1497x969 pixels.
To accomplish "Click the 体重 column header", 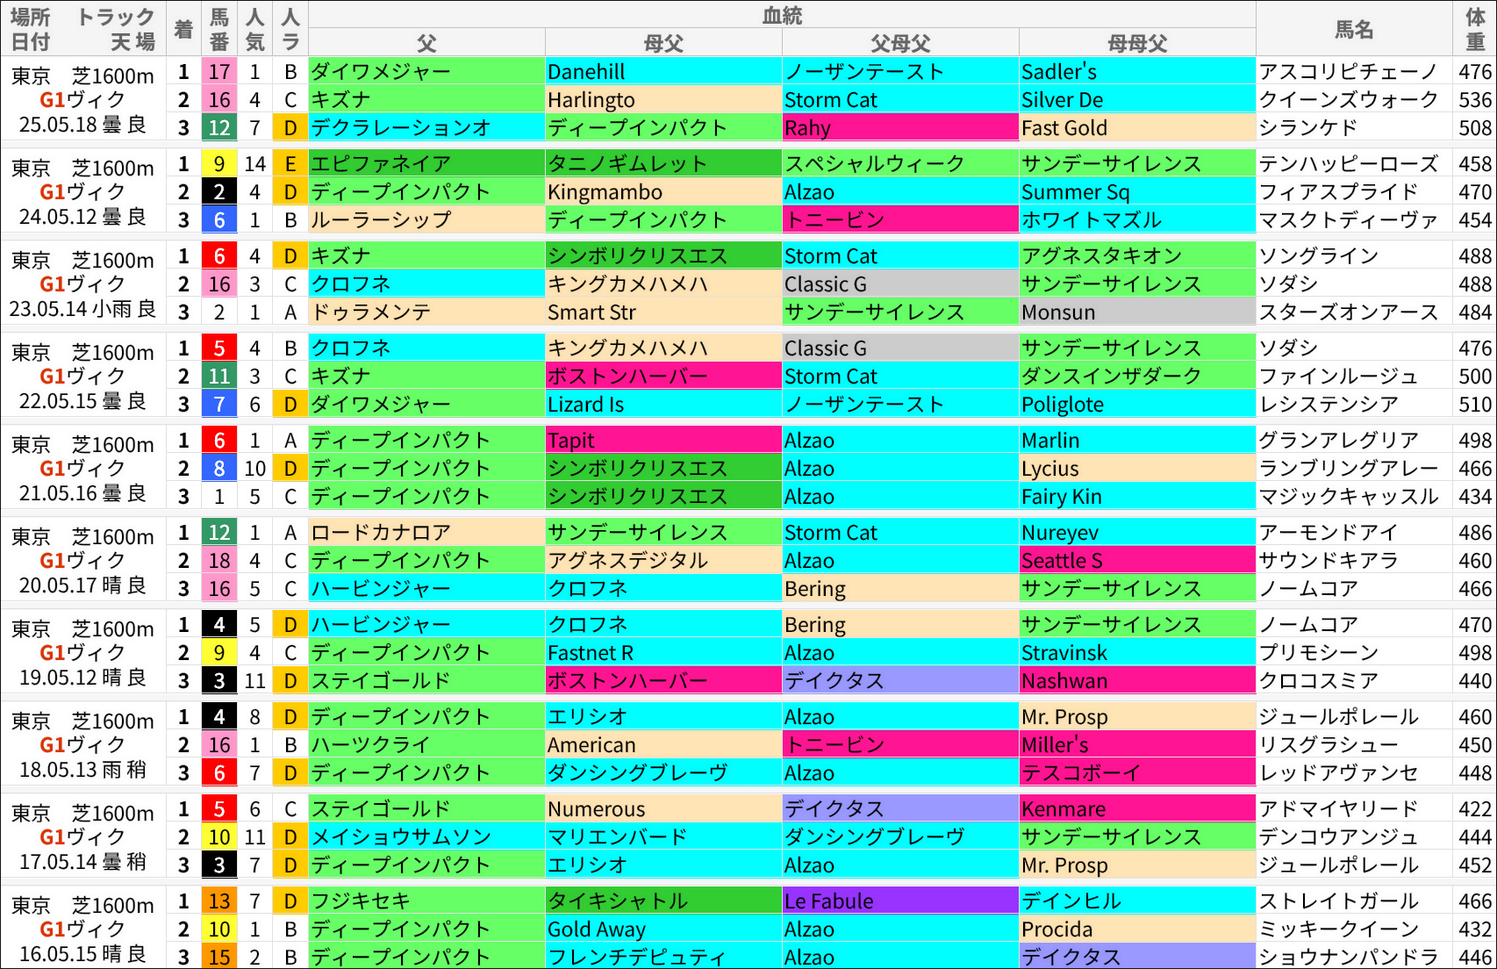I will click(1475, 29).
